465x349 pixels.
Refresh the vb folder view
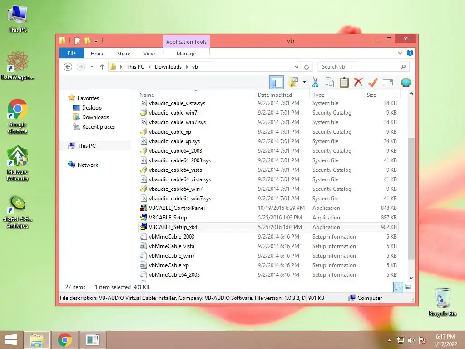307,67
